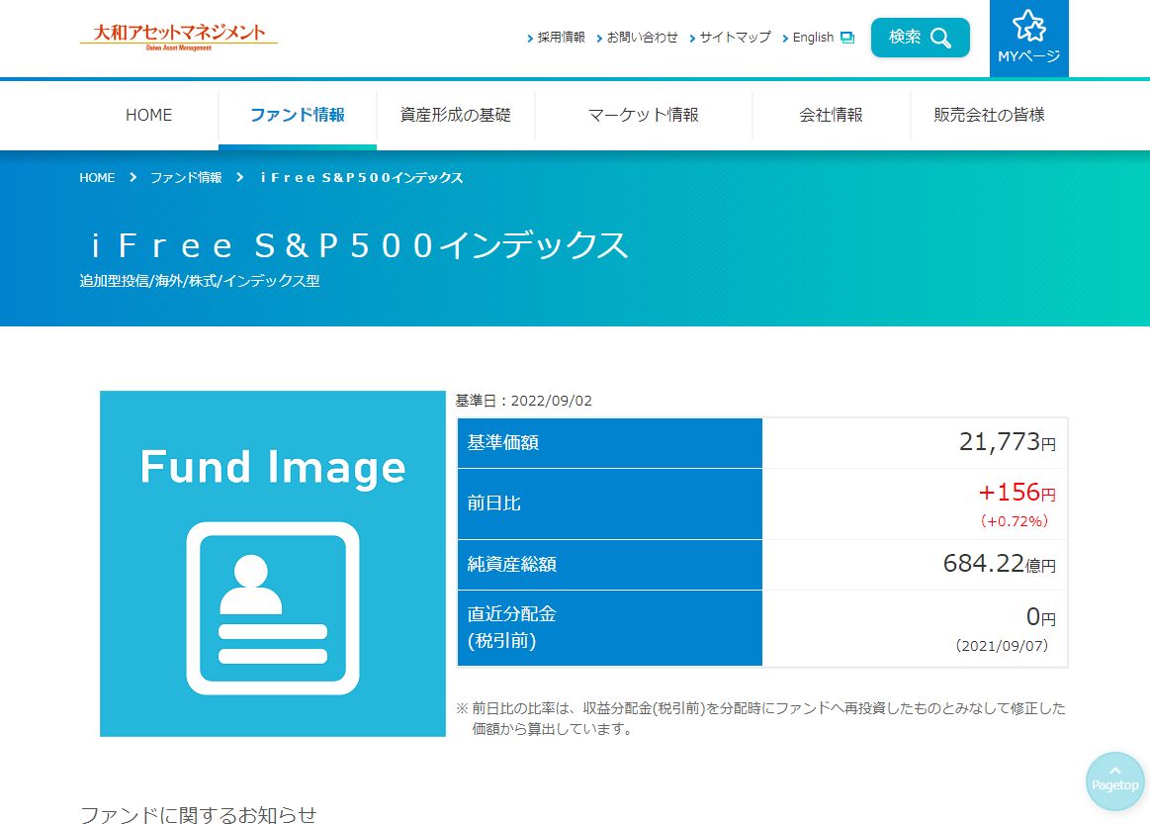Open MYページ star icon
The height and width of the screenshot is (824, 1150).
[1029, 27]
